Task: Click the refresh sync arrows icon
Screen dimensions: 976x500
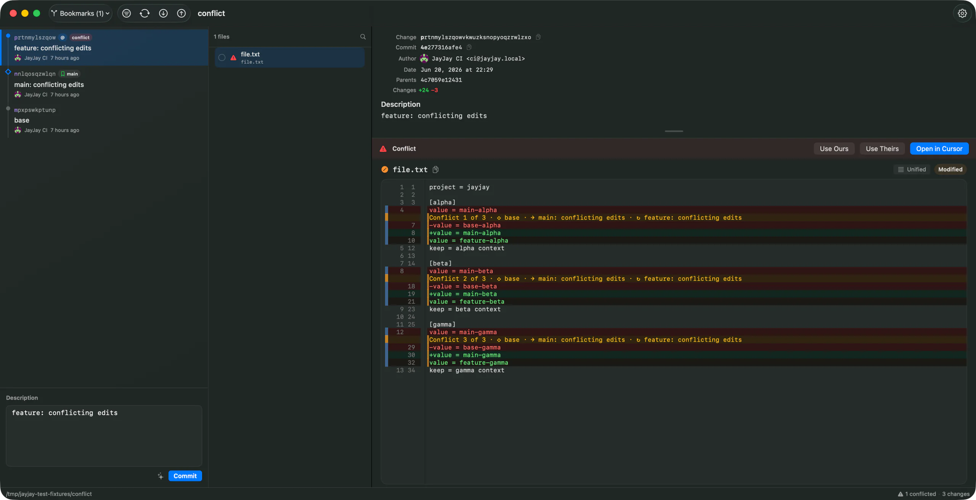Action: coord(145,13)
